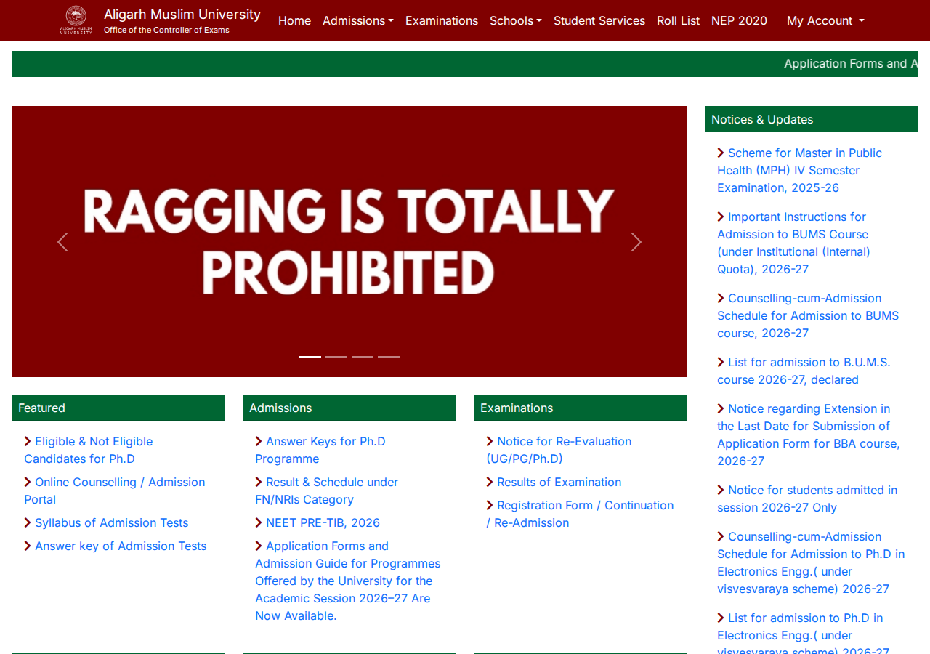
Task: Expand the Schools dropdown menu
Action: [x=516, y=20]
